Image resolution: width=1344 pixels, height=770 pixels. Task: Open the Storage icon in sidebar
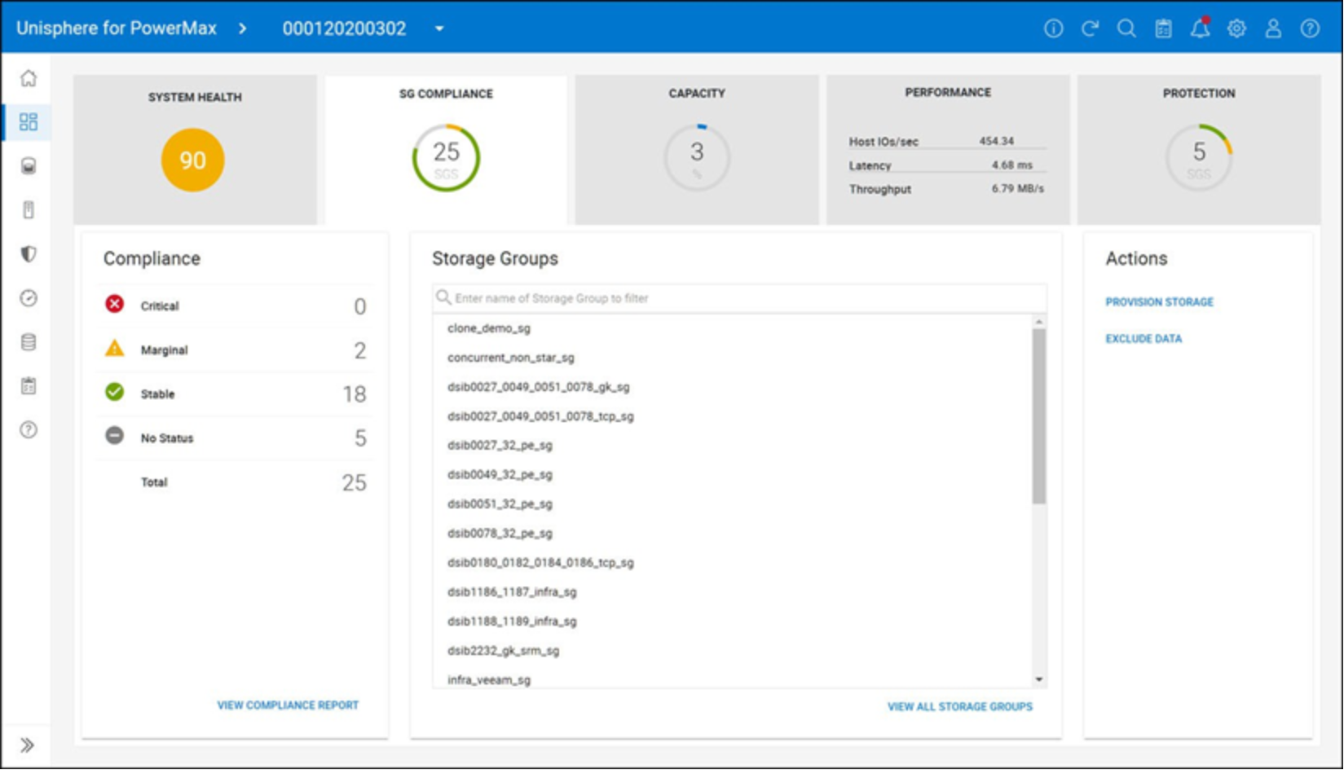click(29, 166)
